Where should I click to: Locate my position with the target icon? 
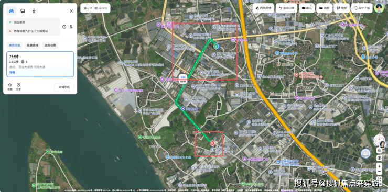pyautogui.click(x=379, y=158)
